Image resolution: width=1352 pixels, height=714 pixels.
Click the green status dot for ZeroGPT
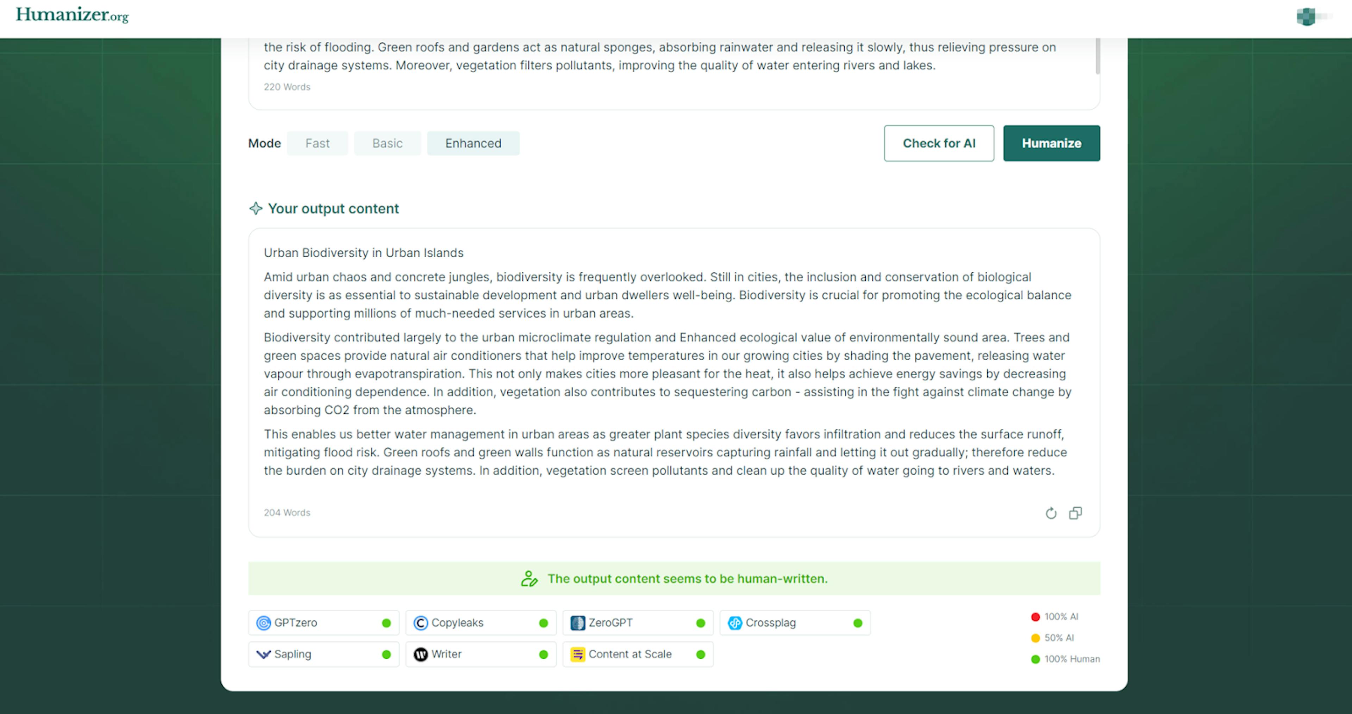[700, 623]
